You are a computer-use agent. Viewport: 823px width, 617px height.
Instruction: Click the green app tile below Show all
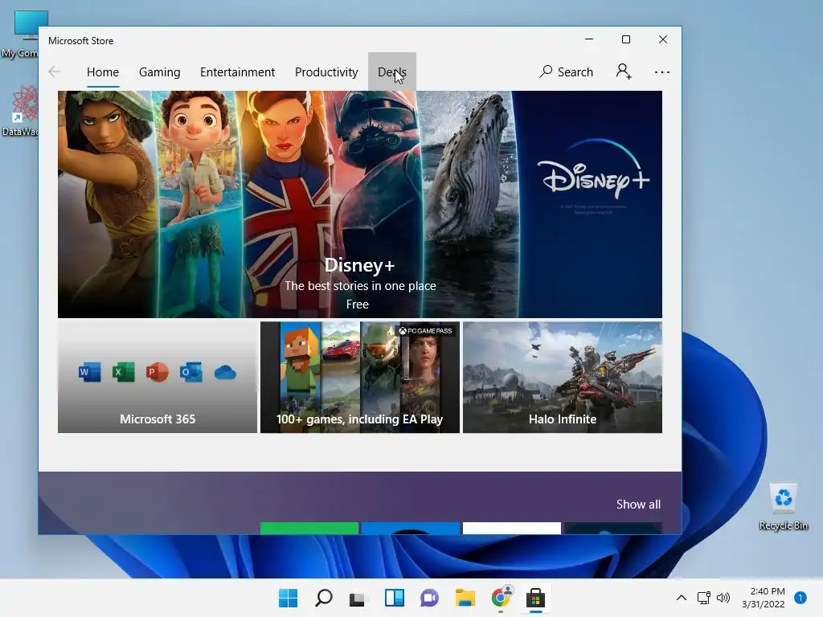pyautogui.click(x=309, y=528)
